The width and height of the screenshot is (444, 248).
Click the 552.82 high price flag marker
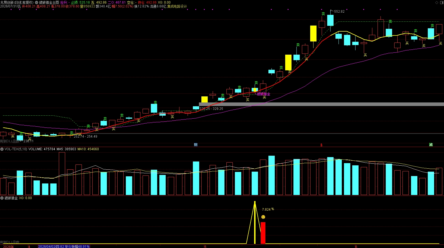click(337, 12)
